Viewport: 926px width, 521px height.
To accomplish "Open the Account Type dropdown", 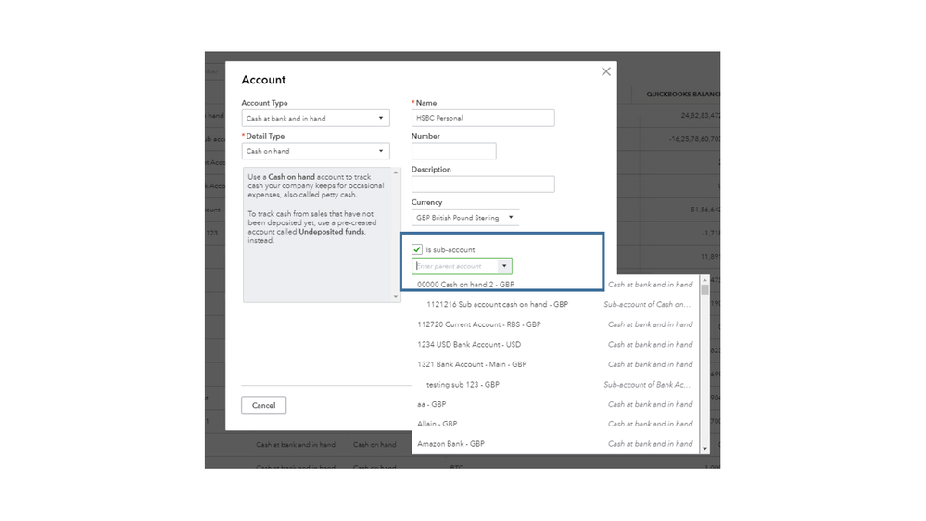I will click(315, 118).
